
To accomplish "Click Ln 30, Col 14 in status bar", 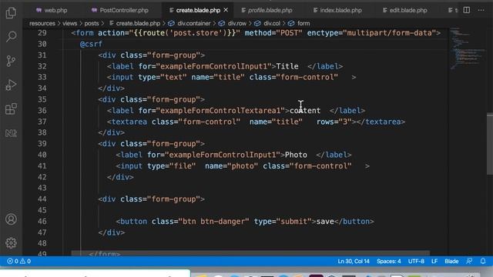I will tap(354, 261).
